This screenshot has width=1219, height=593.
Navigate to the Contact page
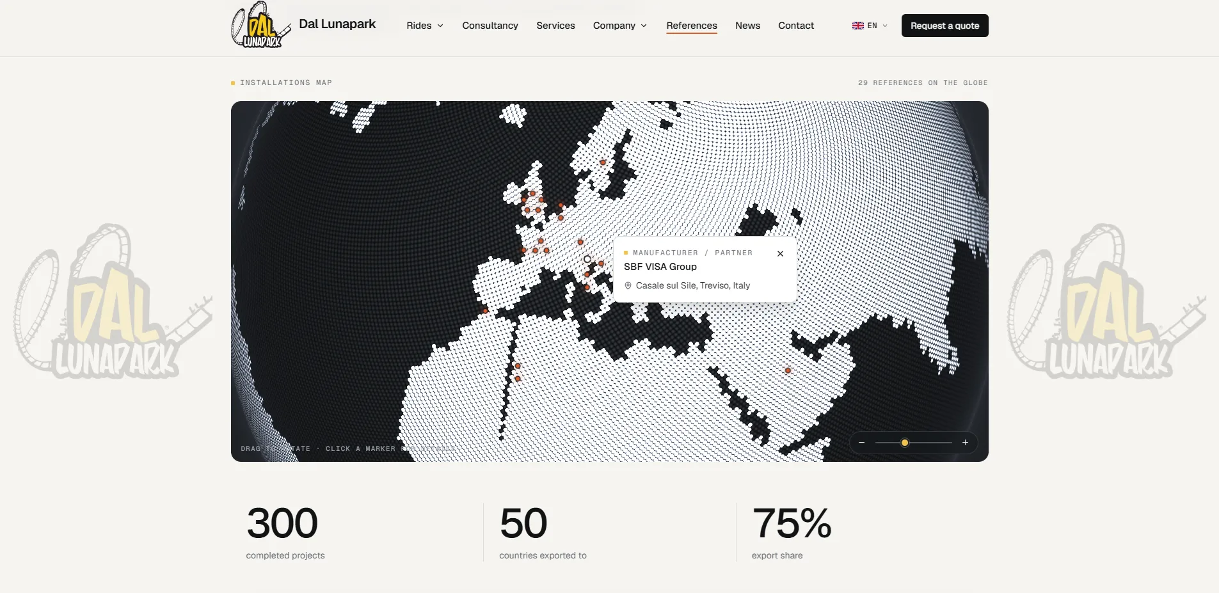796,26
